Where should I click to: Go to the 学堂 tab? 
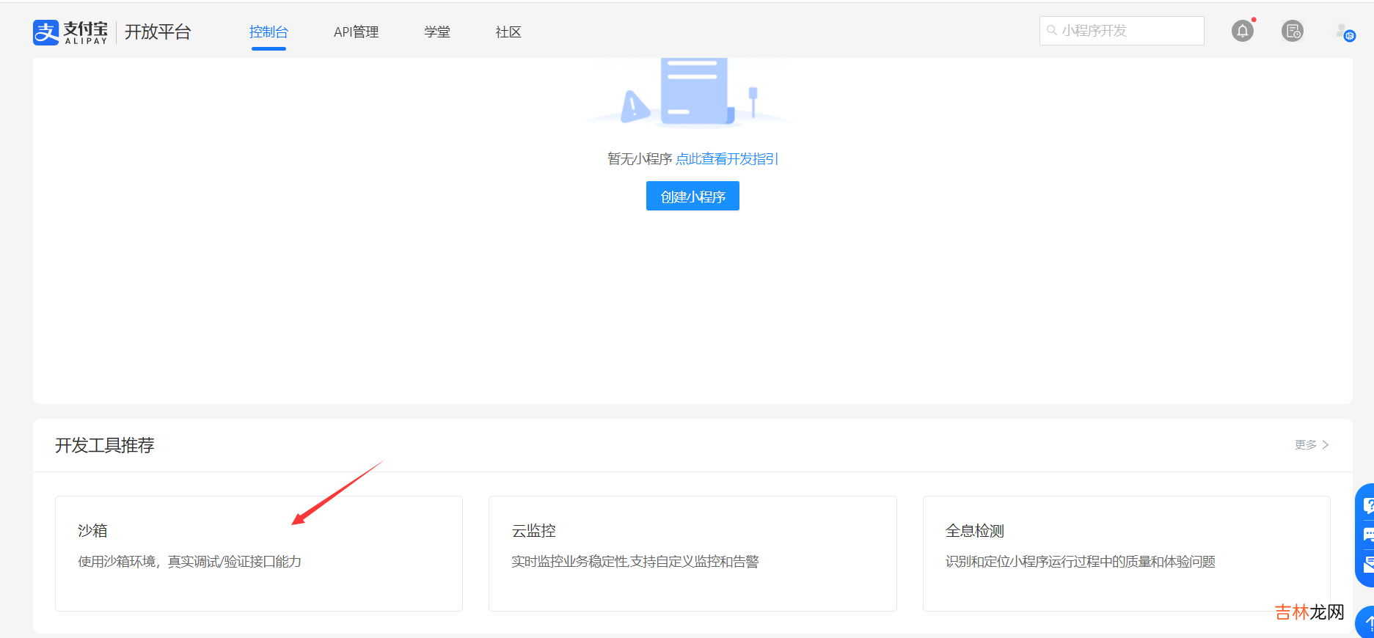coord(437,32)
